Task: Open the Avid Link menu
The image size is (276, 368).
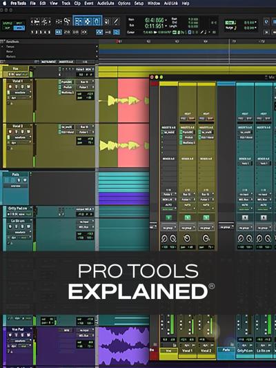Action: tap(170, 3)
